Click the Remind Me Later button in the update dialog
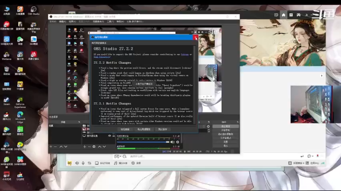This screenshot has width=341, height=191. coord(144,129)
